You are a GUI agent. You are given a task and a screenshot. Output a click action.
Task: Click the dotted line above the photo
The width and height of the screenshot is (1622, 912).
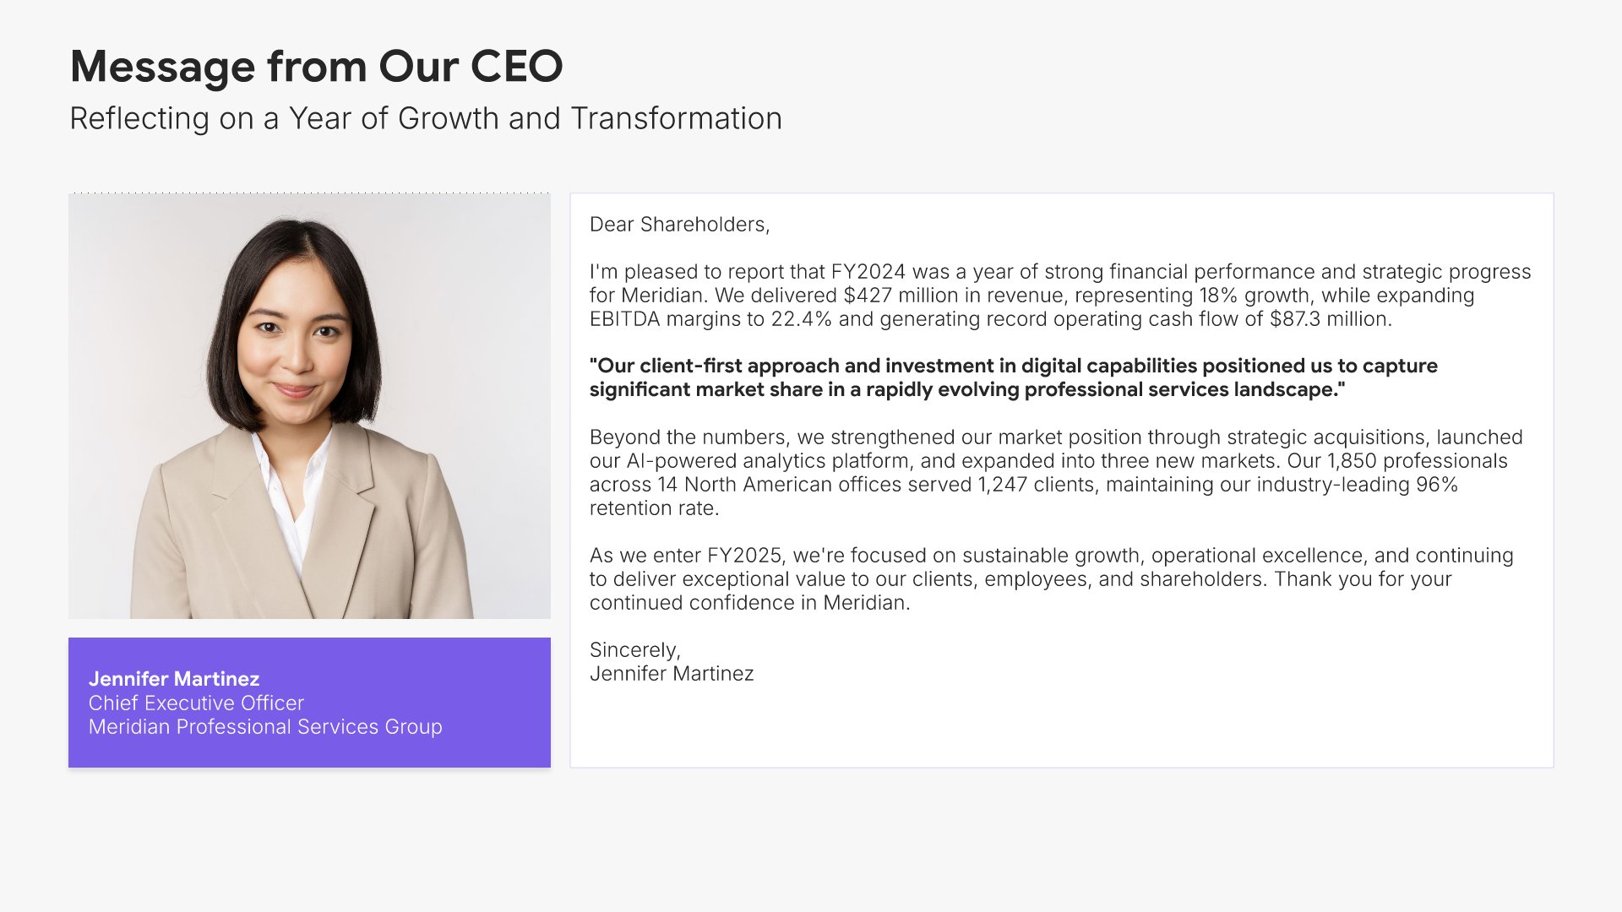pyautogui.click(x=309, y=193)
